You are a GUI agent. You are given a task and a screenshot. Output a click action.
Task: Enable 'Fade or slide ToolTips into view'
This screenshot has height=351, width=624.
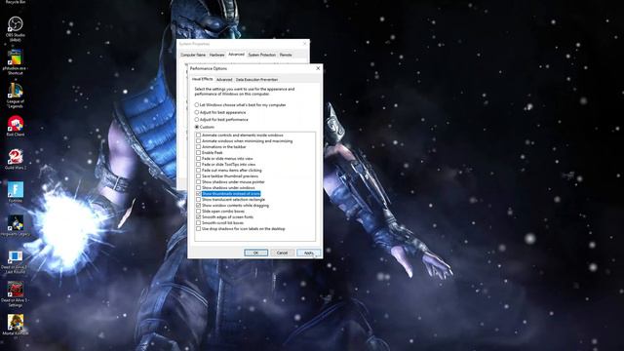click(x=198, y=165)
